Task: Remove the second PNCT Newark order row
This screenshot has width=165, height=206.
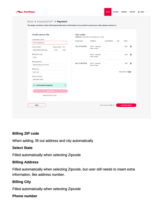Action: (x=131, y=55)
